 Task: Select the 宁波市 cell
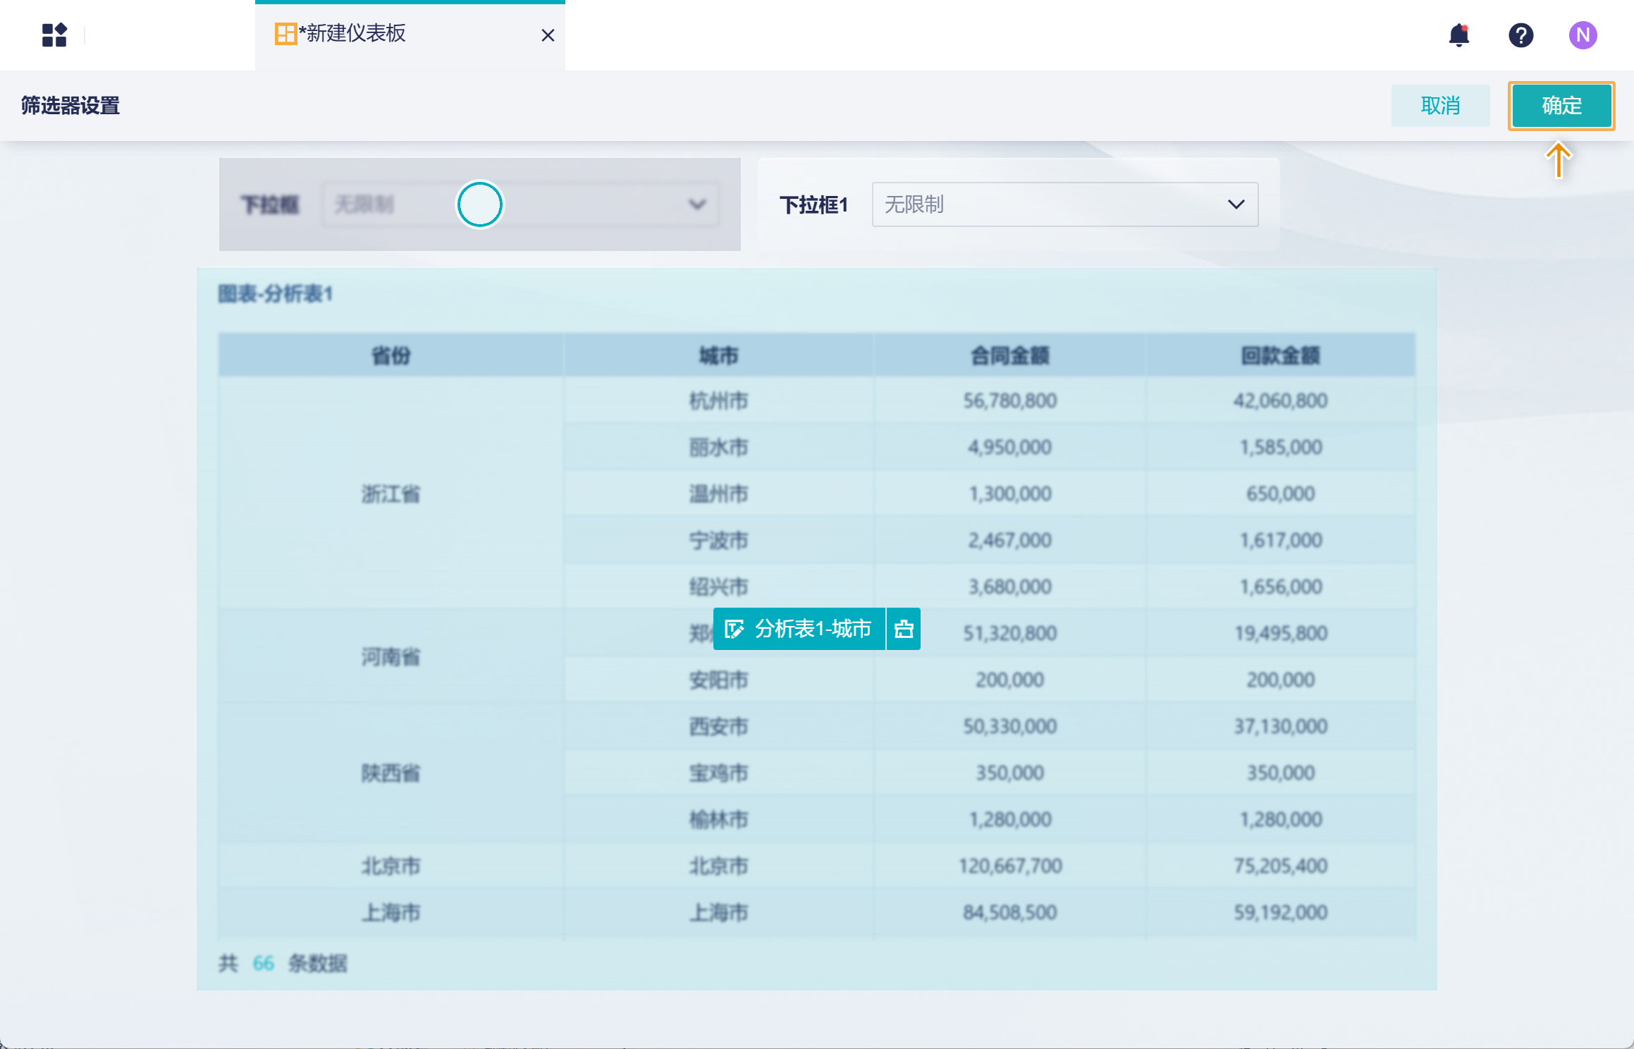coord(718,540)
